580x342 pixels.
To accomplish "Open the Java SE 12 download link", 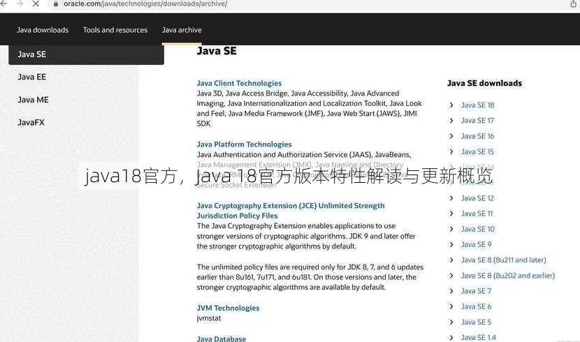I will coord(477,198).
